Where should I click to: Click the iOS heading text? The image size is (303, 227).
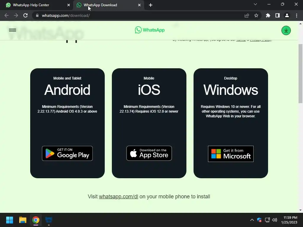coord(149,90)
